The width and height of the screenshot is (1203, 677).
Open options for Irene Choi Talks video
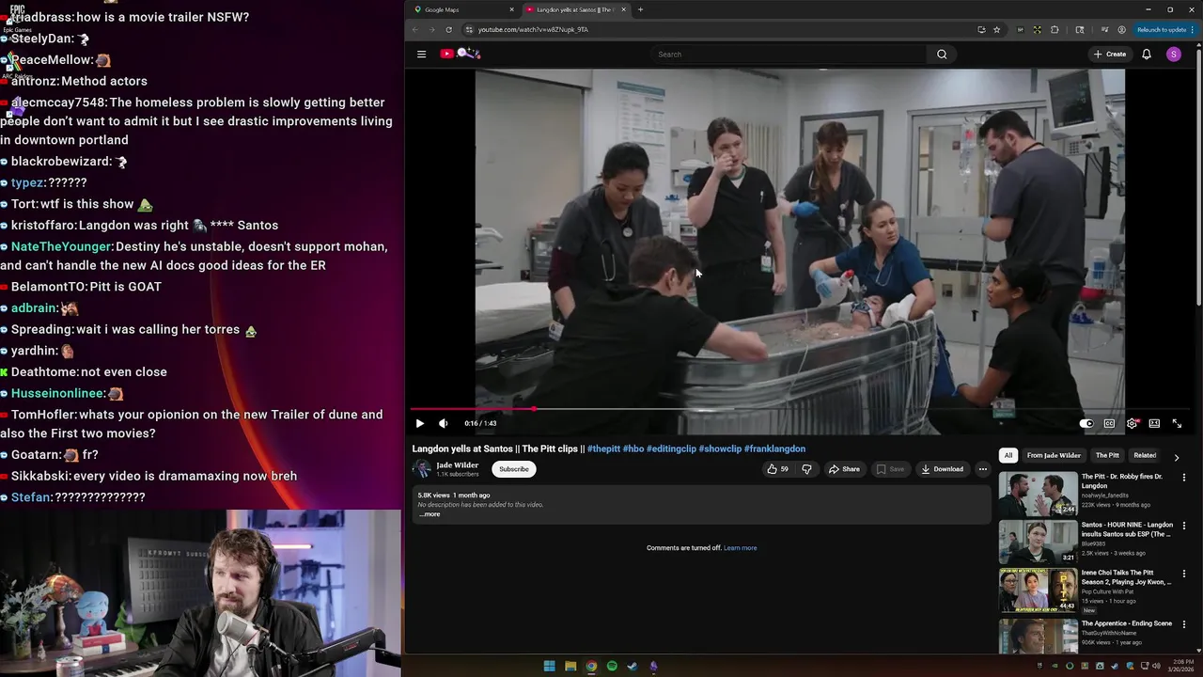coord(1184,574)
